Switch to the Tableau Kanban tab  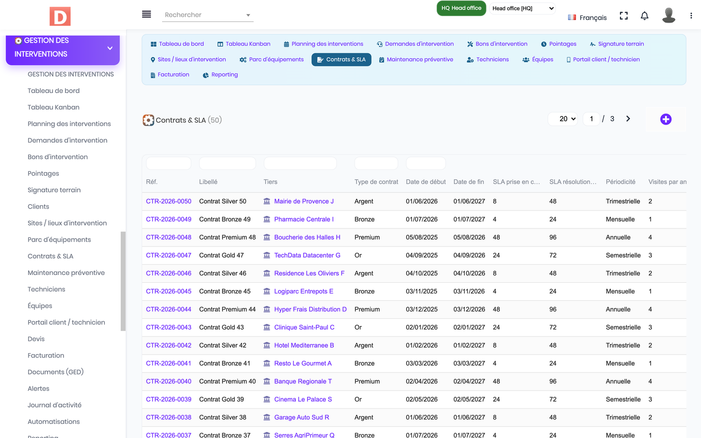point(244,44)
